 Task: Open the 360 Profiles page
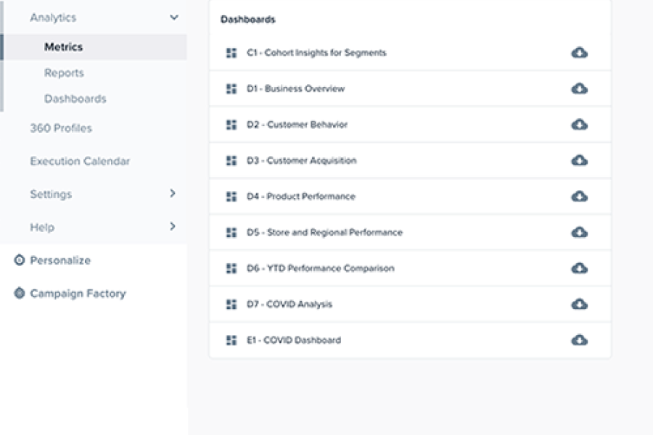tap(61, 128)
